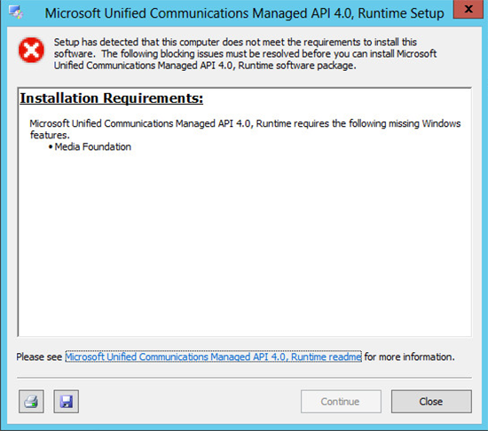Click the printer icon button
Image resolution: width=488 pixels, height=431 pixels.
(x=31, y=401)
